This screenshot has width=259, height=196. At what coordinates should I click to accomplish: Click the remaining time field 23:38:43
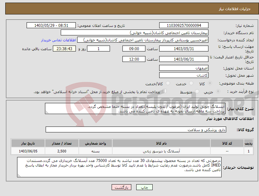pyautogui.click(x=64, y=49)
